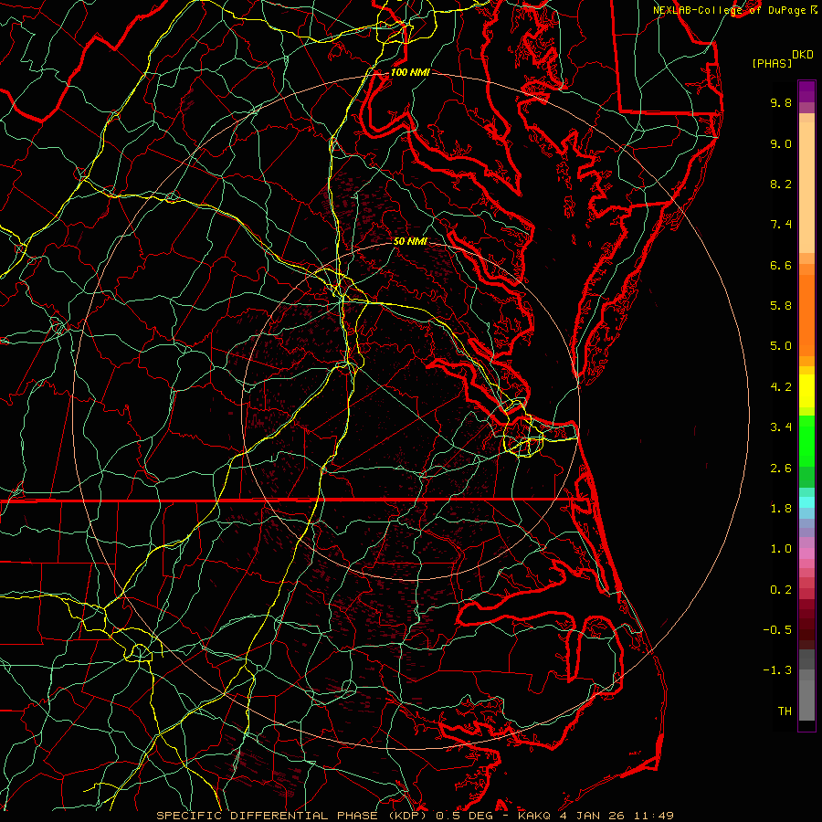Pick the gray bottom segment of color bar
822x822 pixels.
point(806,700)
